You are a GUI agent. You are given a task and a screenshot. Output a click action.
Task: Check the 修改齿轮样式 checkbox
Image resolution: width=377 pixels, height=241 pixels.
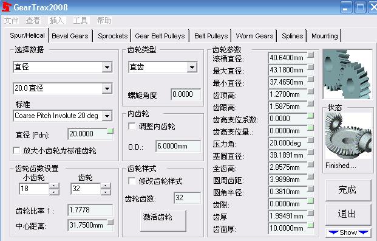132,181
